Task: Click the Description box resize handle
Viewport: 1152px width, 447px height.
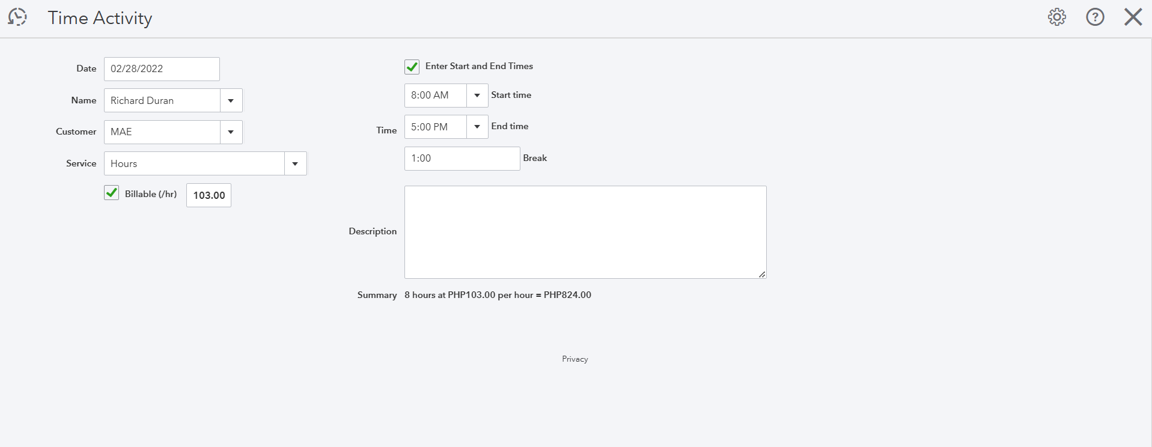Action: pyautogui.click(x=762, y=274)
